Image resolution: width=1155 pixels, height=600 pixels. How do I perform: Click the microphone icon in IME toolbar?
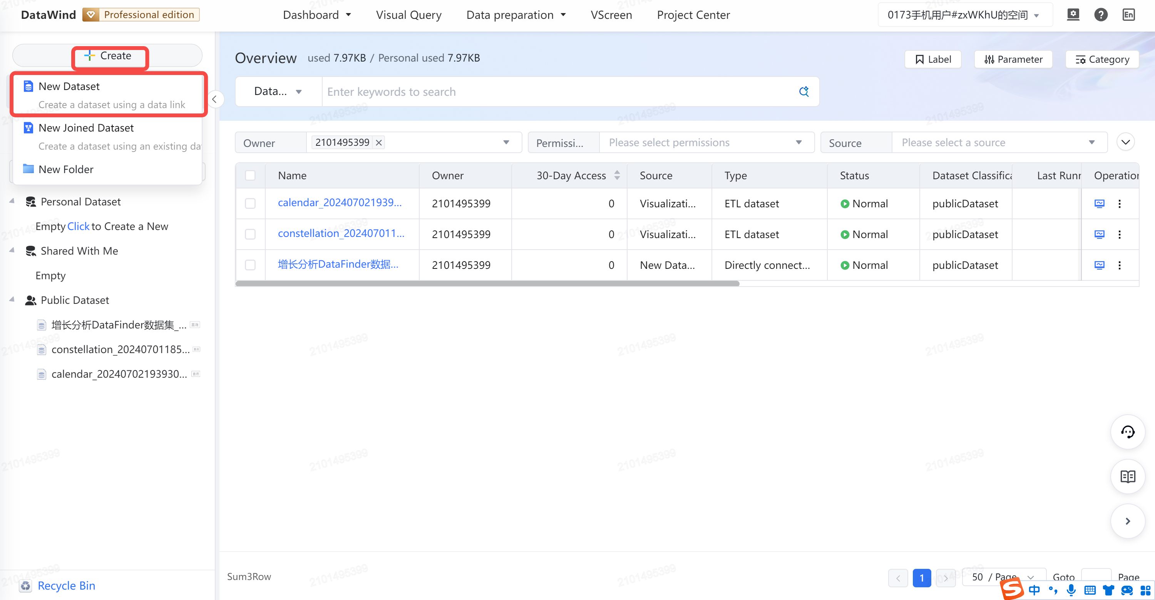(x=1071, y=590)
